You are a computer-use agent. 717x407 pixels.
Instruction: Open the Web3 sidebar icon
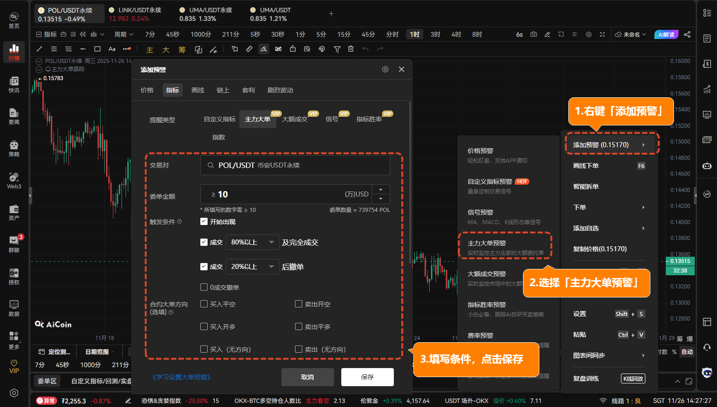(14, 181)
